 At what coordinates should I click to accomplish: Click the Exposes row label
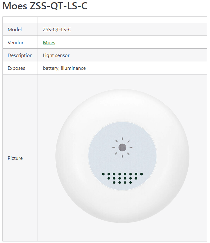16,68
